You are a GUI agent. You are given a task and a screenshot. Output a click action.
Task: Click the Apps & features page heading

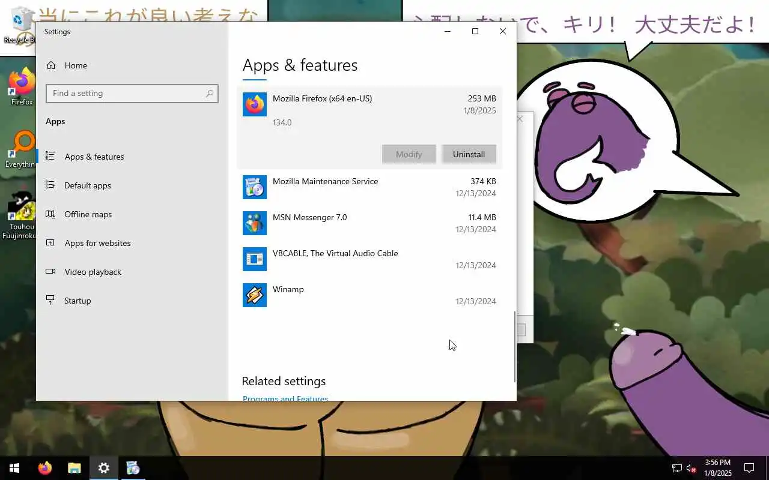coord(300,65)
